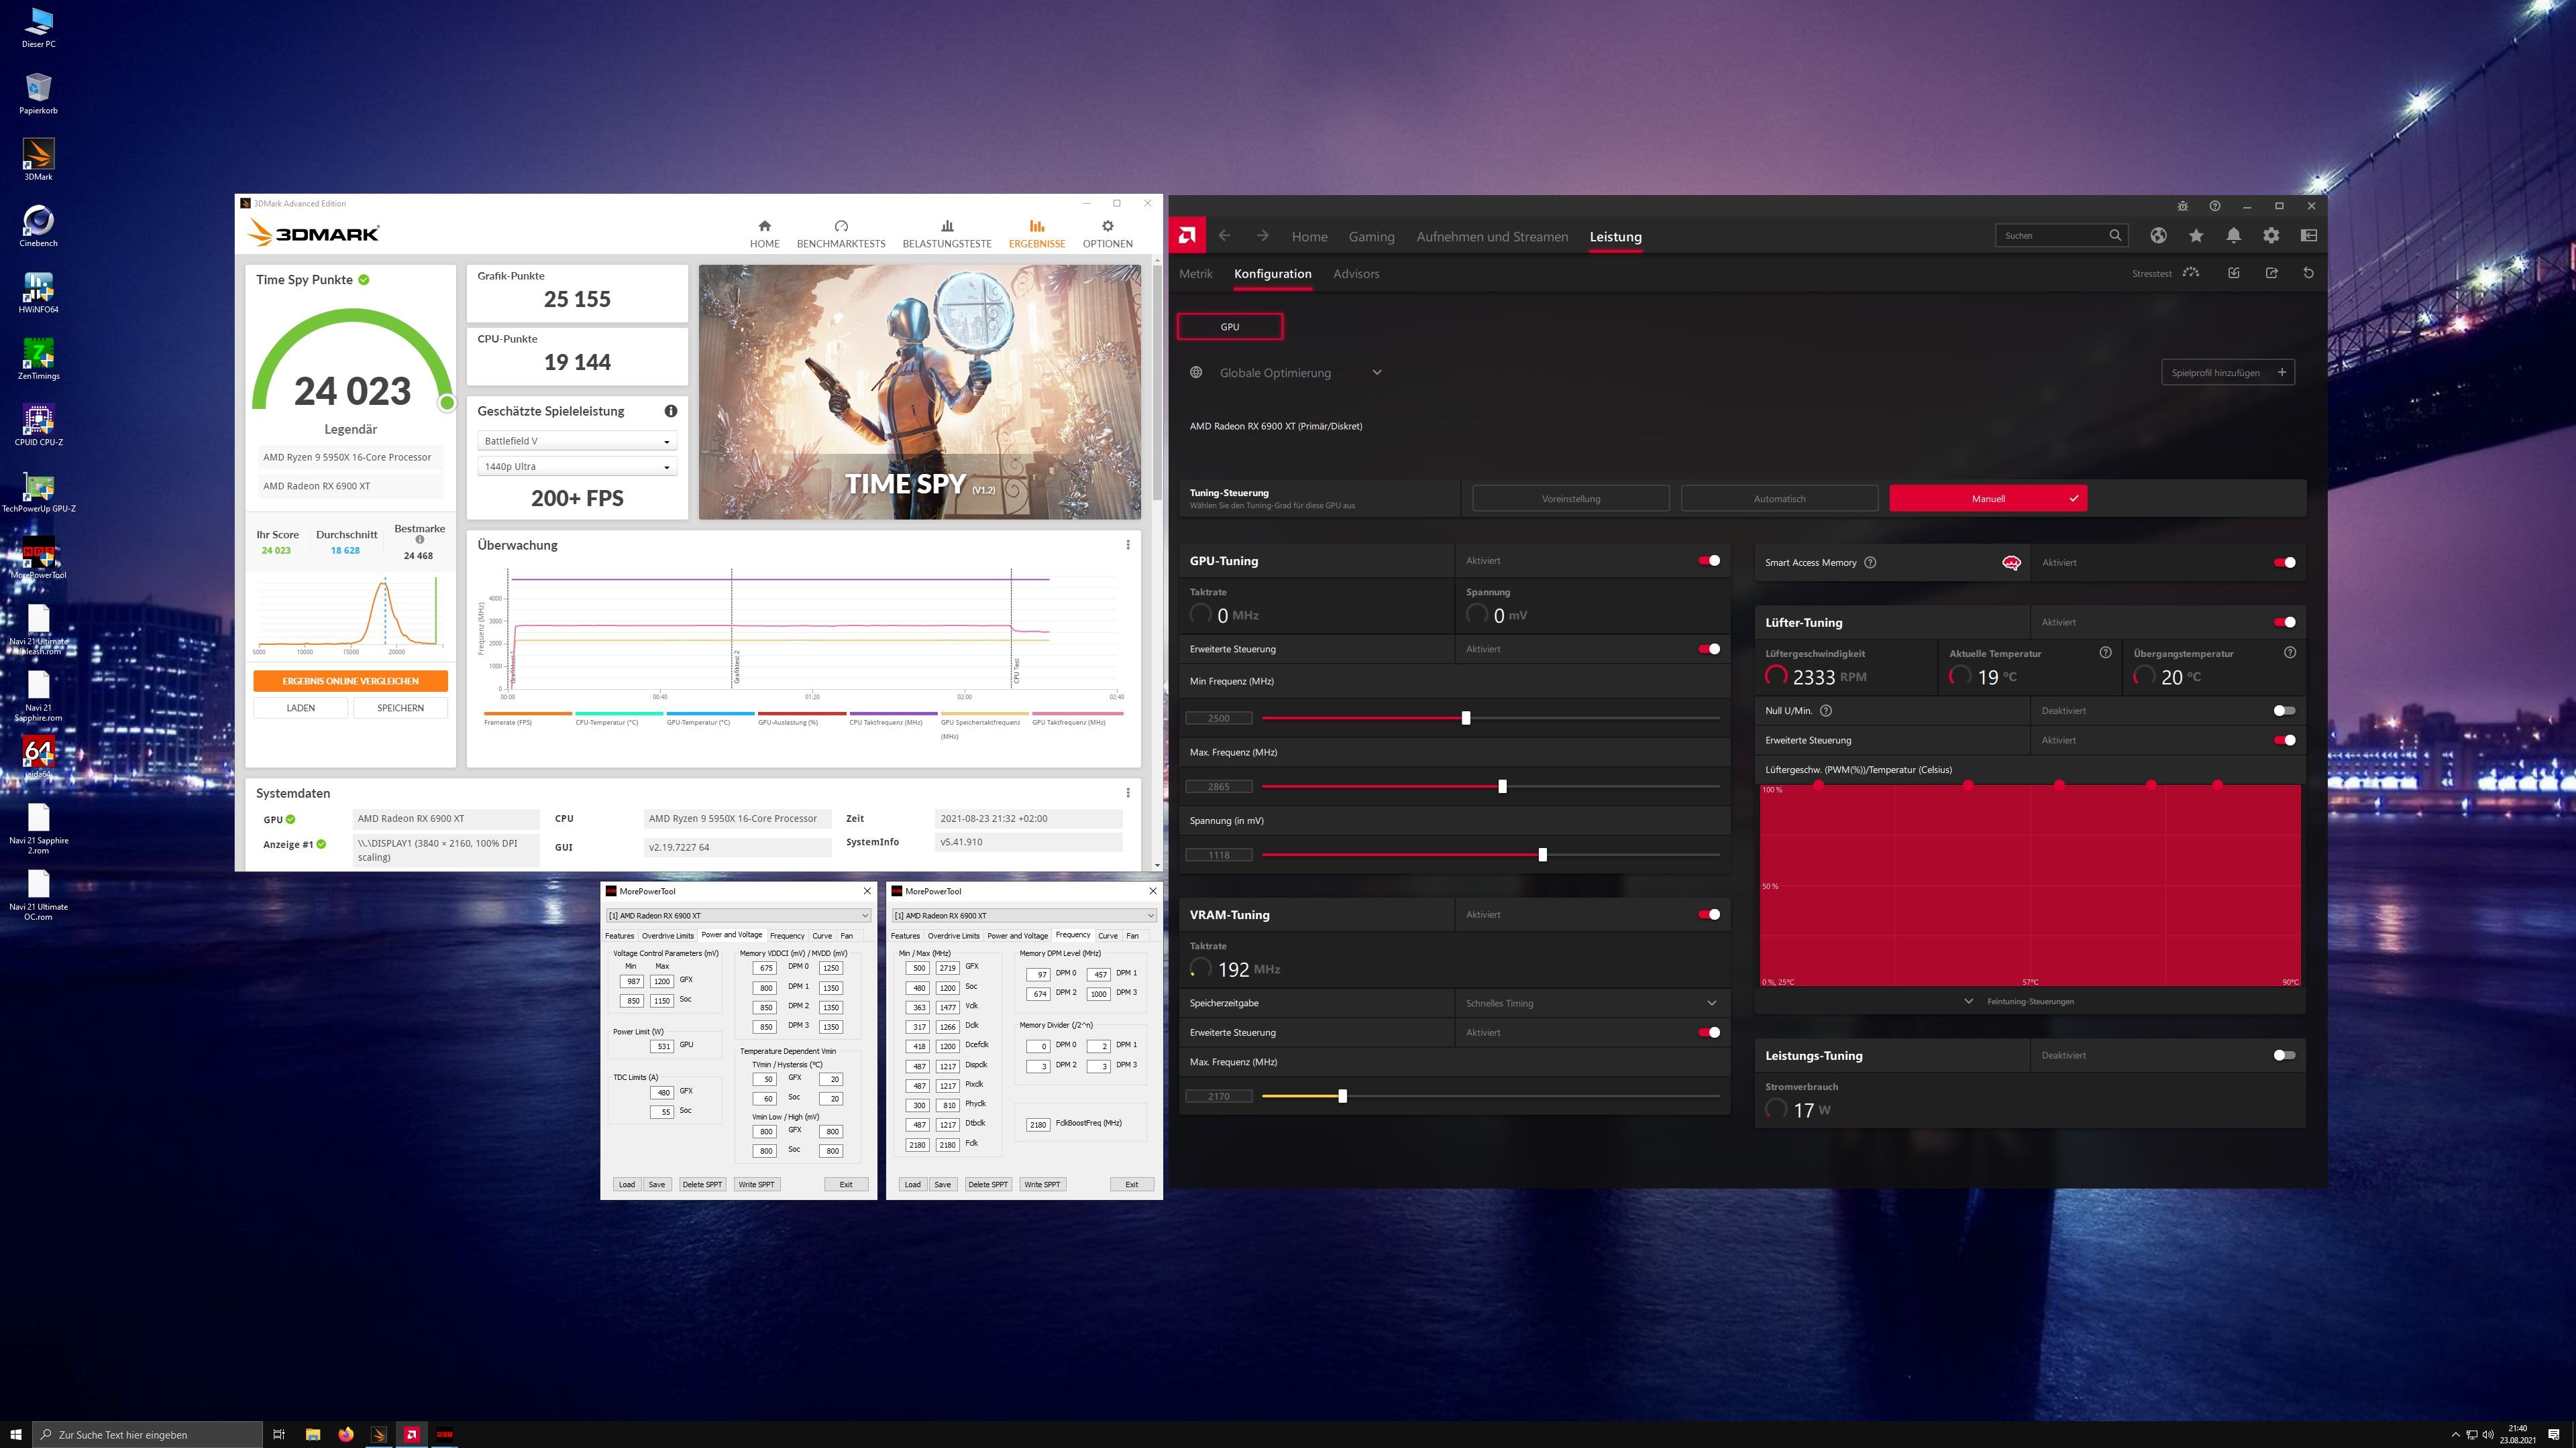Reset tuning with the undo arrow icon
Screen dimensions: 2576x1448
(x=2308, y=273)
